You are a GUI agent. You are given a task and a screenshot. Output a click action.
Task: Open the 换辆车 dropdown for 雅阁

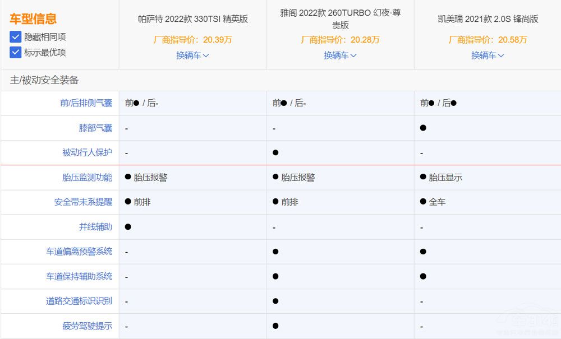tap(339, 55)
